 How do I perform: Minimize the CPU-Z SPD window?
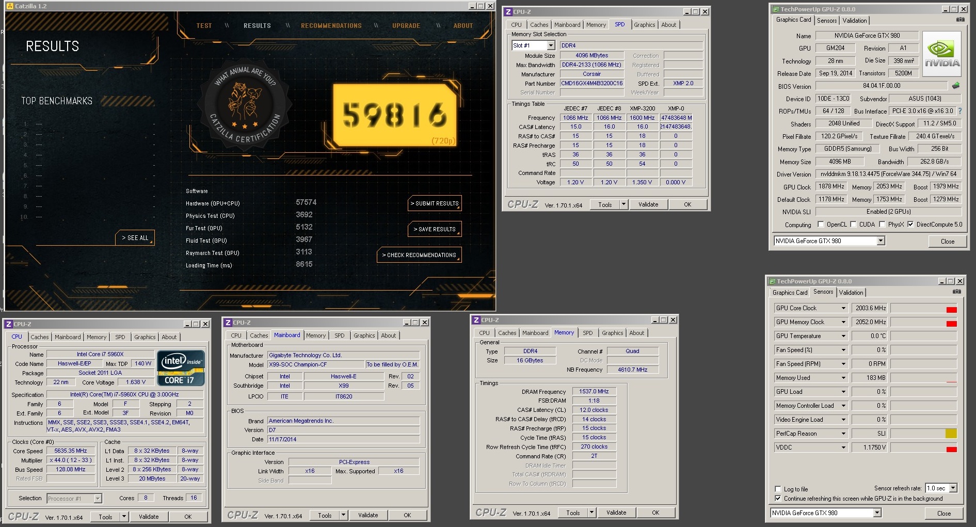click(x=687, y=12)
